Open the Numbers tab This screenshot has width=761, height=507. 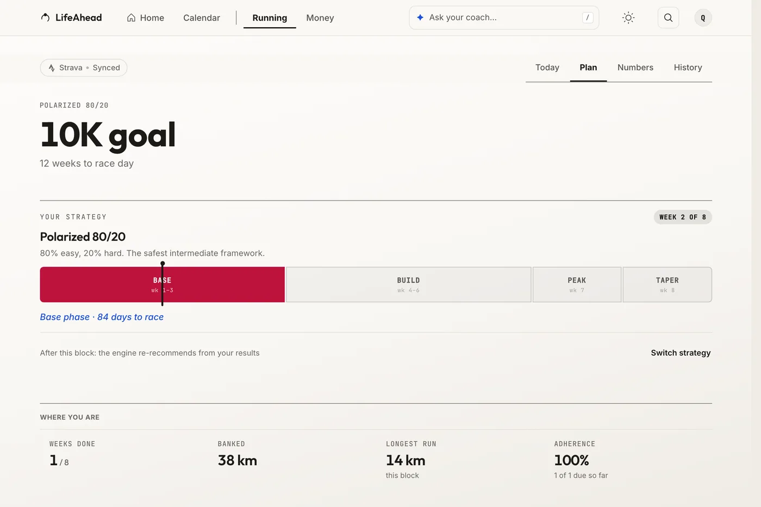[x=635, y=67]
